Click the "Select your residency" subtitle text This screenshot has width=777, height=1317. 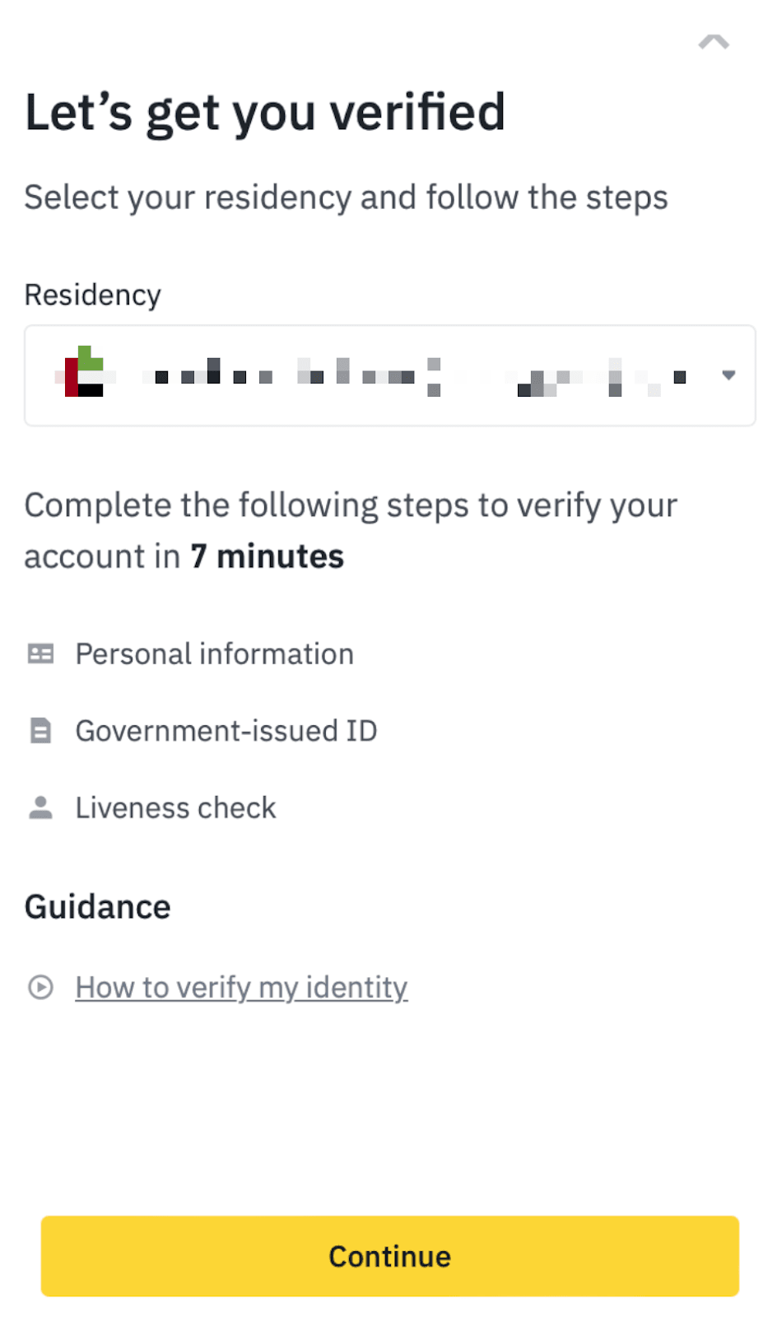pyautogui.click(x=346, y=198)
